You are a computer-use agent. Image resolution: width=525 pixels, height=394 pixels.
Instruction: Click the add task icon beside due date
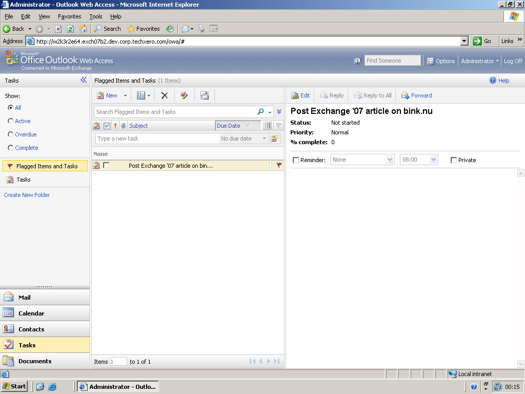tap(275, 139)
